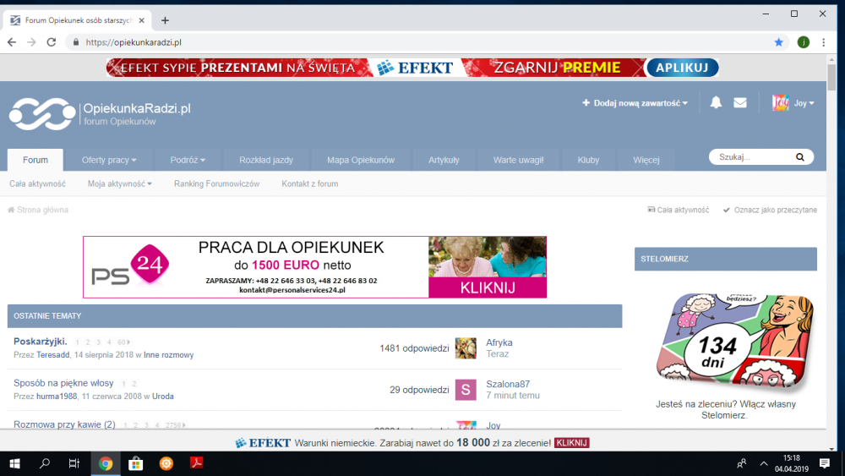845x476 pixels.
Task: Open Rozmowa przy kawie (2) topic
Action: [65, 424]
